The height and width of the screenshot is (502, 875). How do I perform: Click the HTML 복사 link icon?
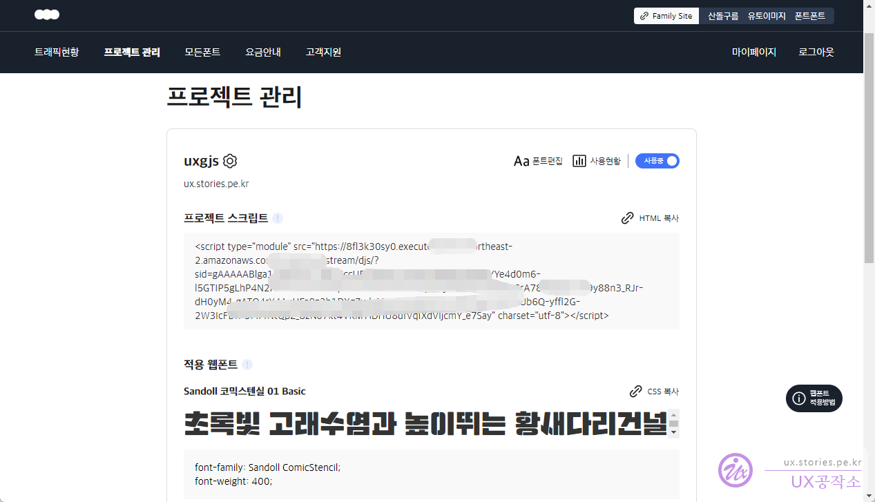tap(627, 218)
